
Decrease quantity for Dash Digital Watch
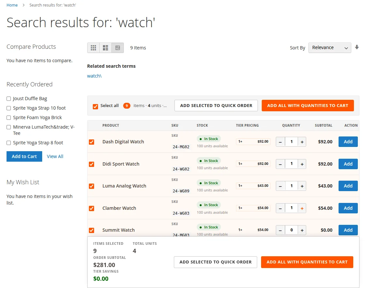280,142
